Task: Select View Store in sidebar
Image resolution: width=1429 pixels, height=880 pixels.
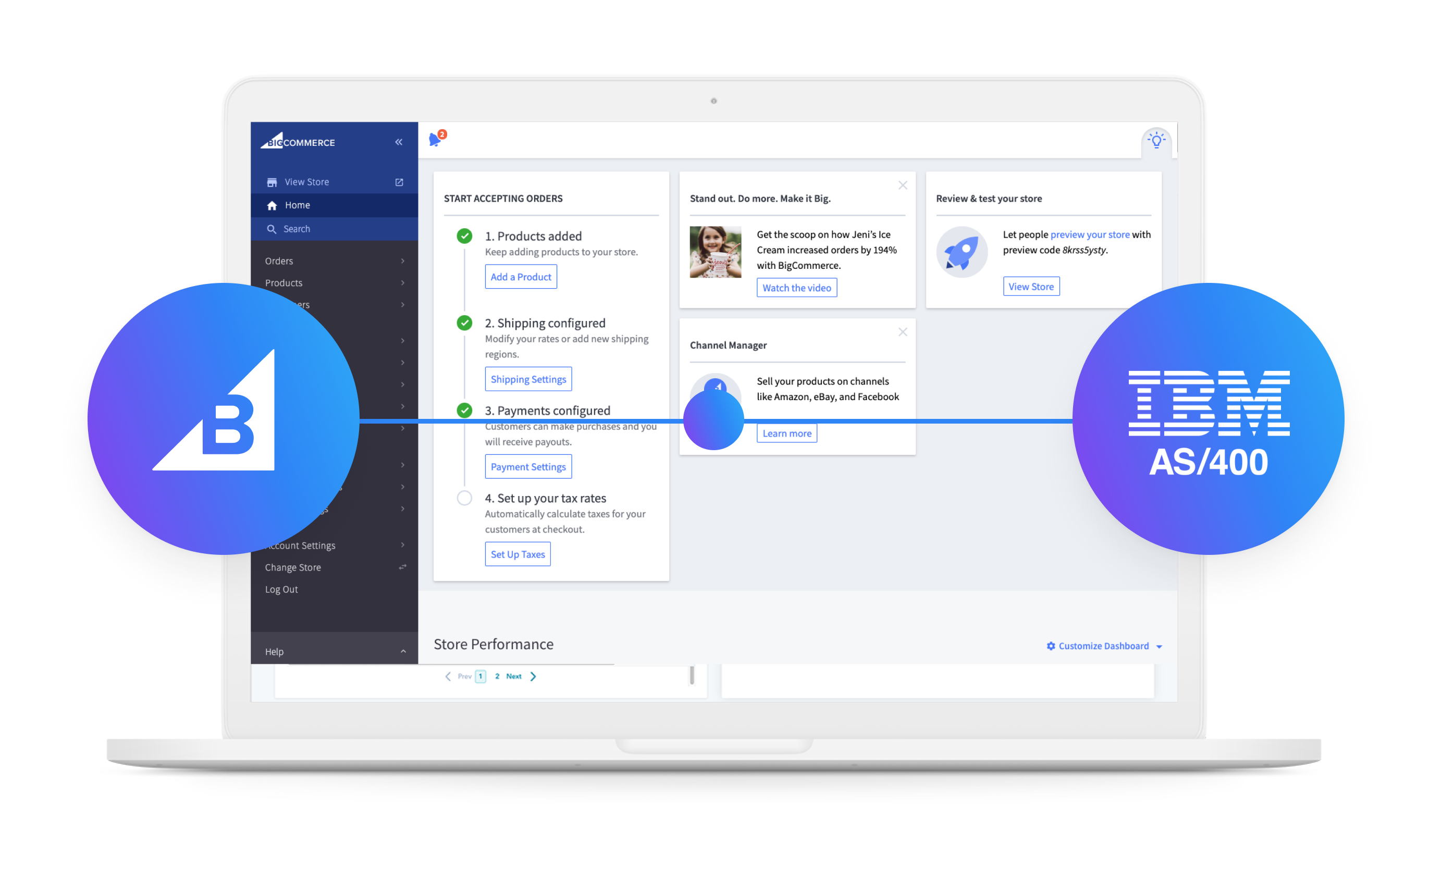Action: click(334, 182)
